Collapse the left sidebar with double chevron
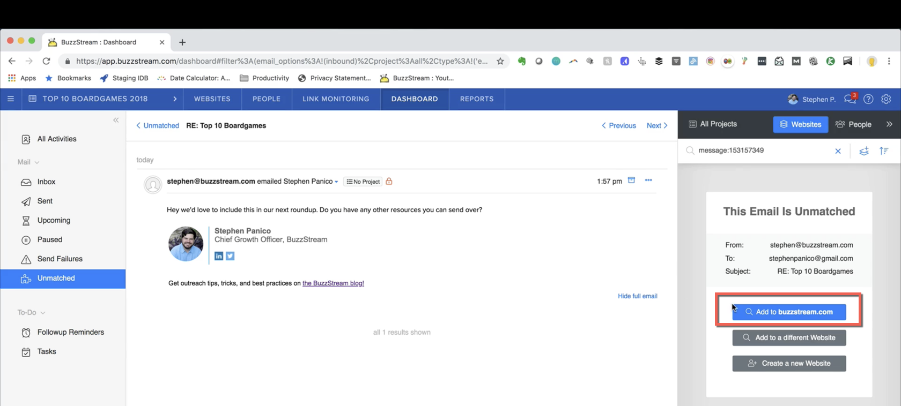The width and height of the screenshot is (901, 406). [116, 120]
